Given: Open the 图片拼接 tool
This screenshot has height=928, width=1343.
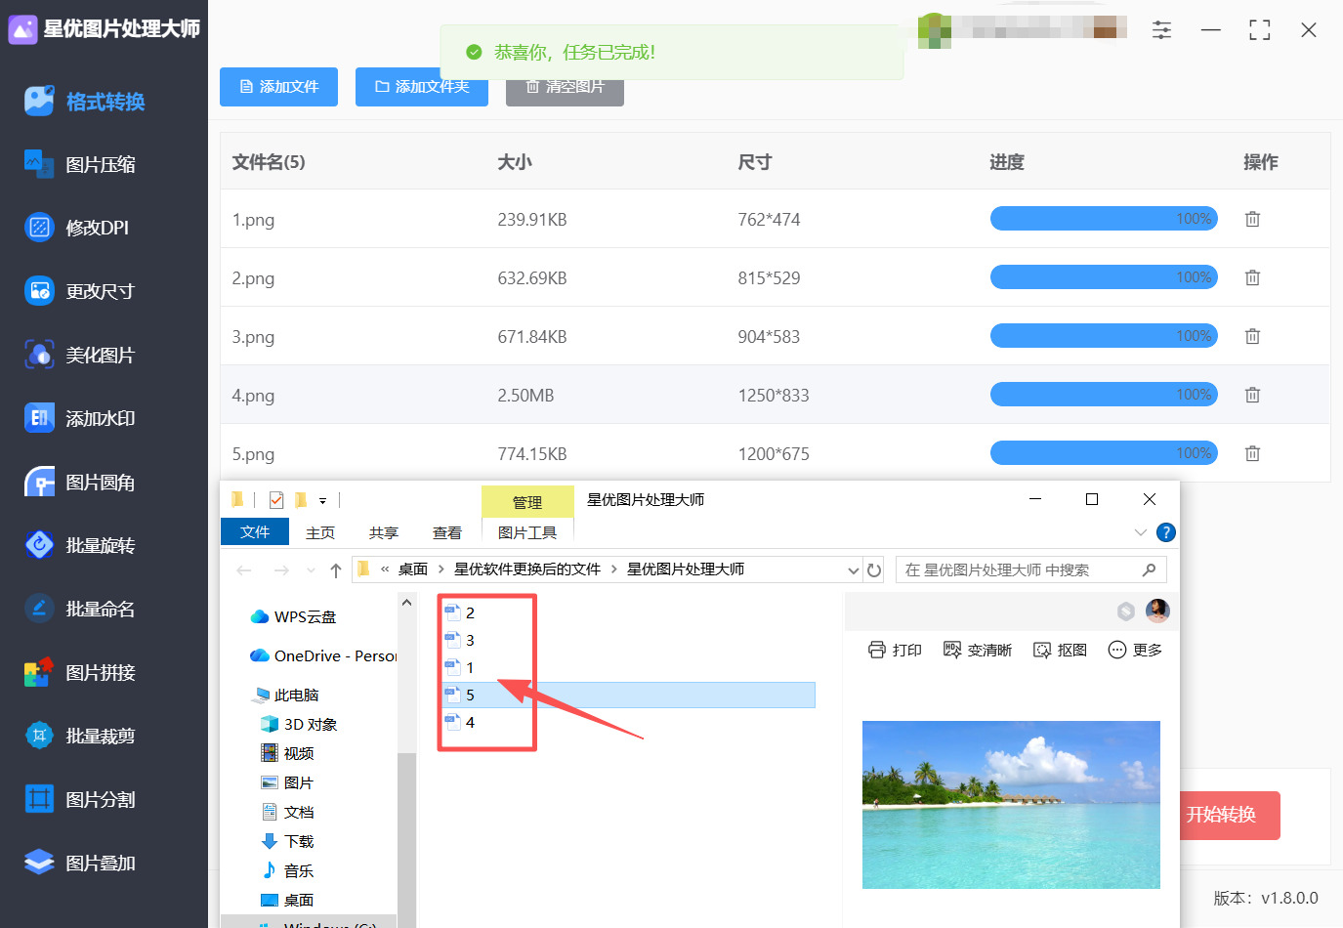Looking at the screenshot, I should [81, 672].
